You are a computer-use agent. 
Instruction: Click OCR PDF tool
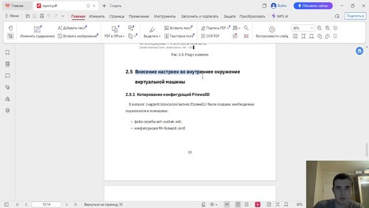(210, 36)
